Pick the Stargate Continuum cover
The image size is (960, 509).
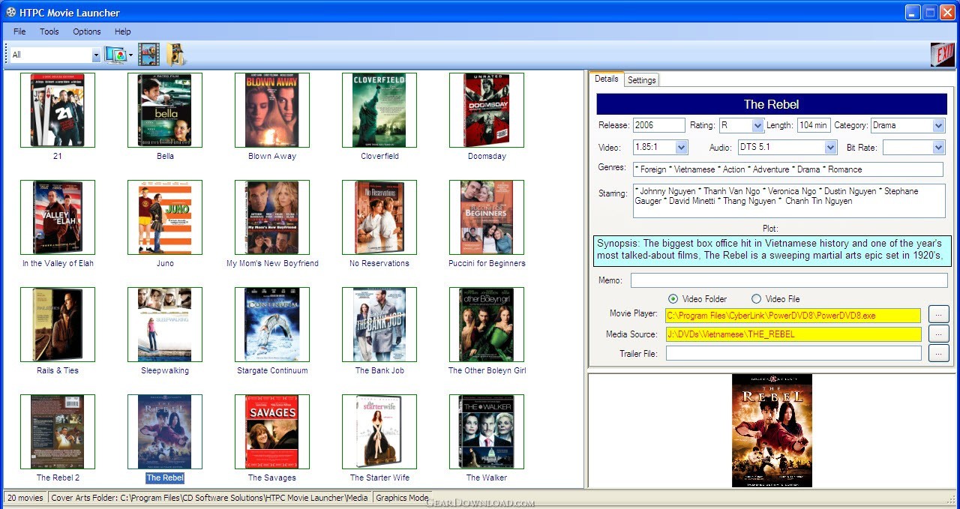tap(272, 325)
